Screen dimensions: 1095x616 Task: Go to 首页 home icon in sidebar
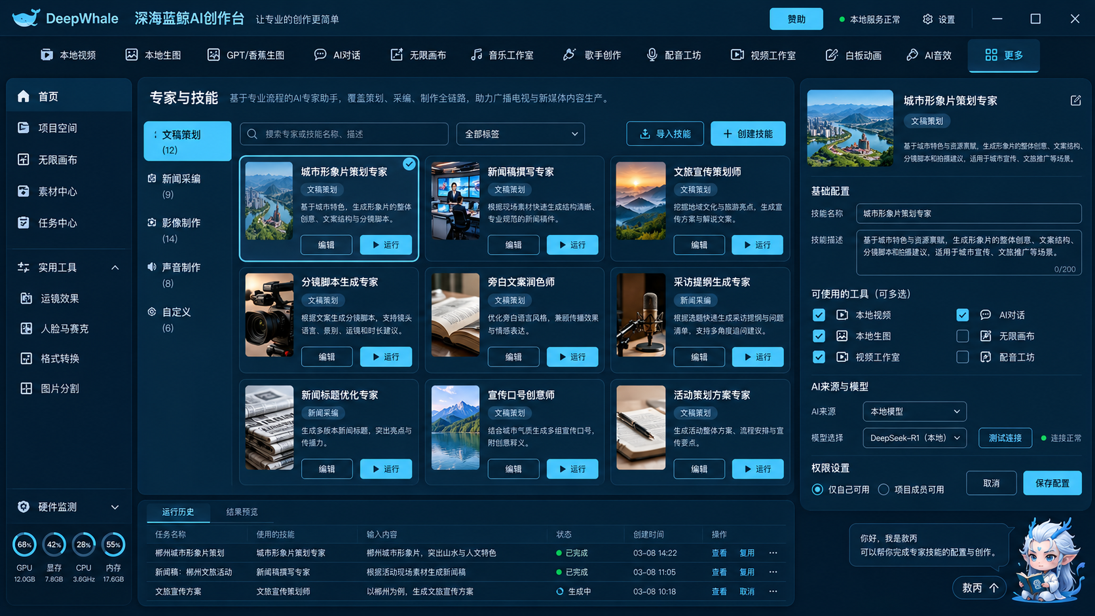point(24,96)
